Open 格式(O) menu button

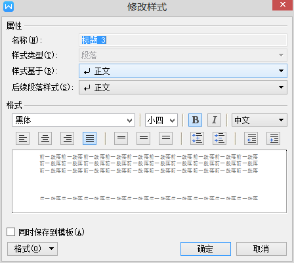pyautogui.click(x=32, y=249)
